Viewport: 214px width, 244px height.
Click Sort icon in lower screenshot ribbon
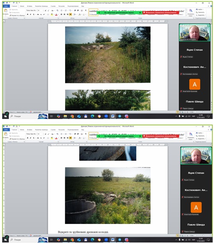click(82, 134)
